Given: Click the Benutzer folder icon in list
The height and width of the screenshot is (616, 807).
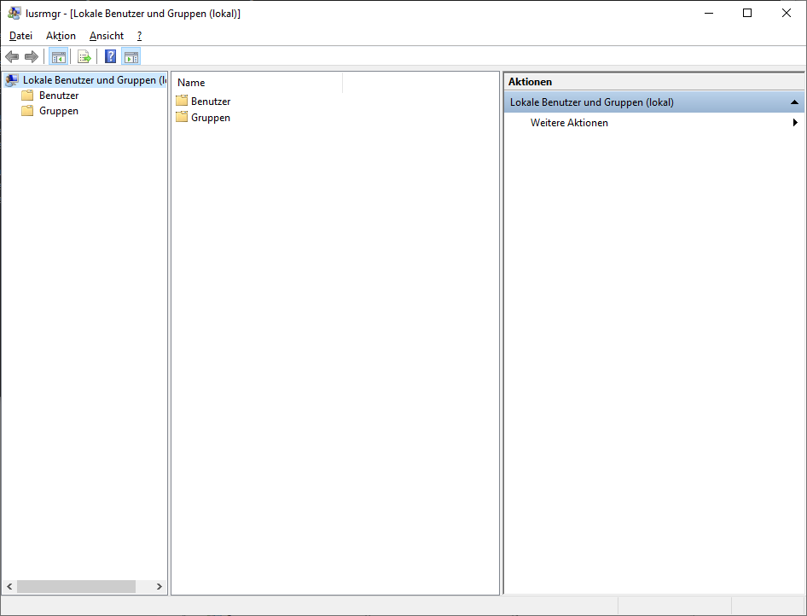Looking at the screenshot, I should [182, 101].
